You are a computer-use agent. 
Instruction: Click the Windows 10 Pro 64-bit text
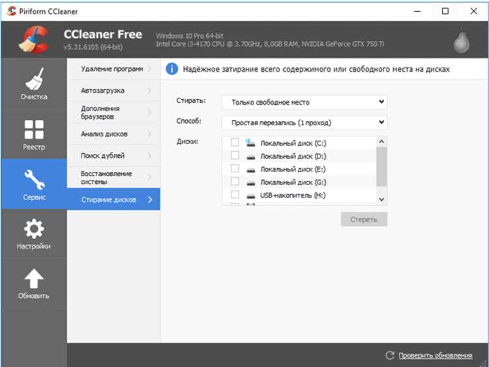(x=190, y=36)
